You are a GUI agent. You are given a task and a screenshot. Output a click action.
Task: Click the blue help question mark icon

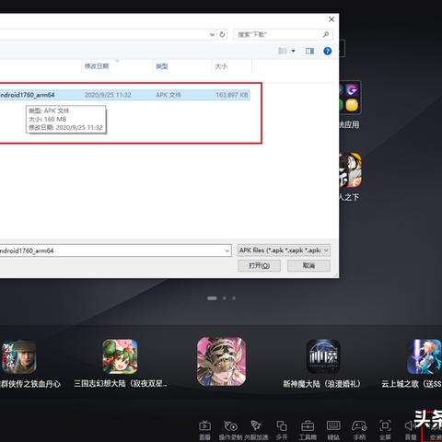tap(328, 51)
